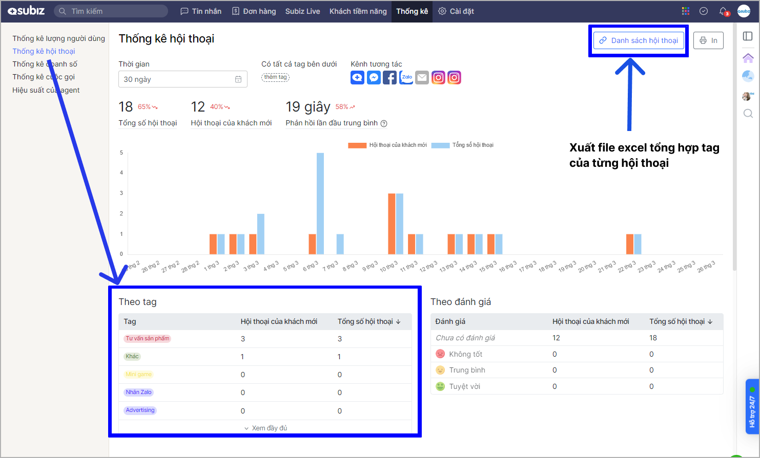Screen dimensions: 760x458
Task: Toggle the Messenger channel filter icon
Action: [374, 78]
